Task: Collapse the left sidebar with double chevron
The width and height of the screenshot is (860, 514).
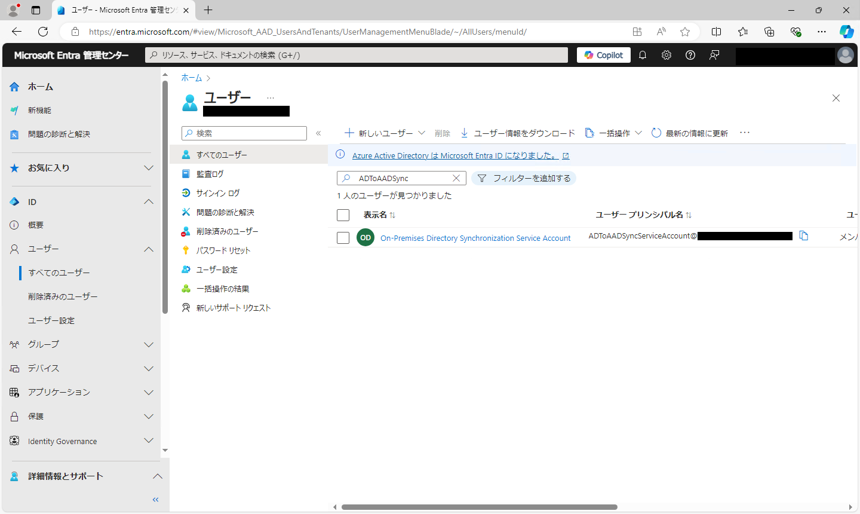Action: tap(156, 500)
